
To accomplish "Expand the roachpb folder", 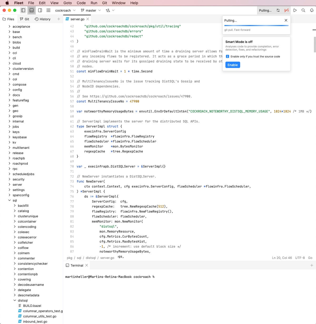I will point(9,158).
